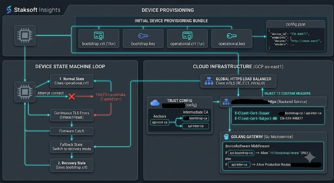Select the api-root-ca anchor node
The width and height of the screenshot is (334, 183).
[160, 122]
